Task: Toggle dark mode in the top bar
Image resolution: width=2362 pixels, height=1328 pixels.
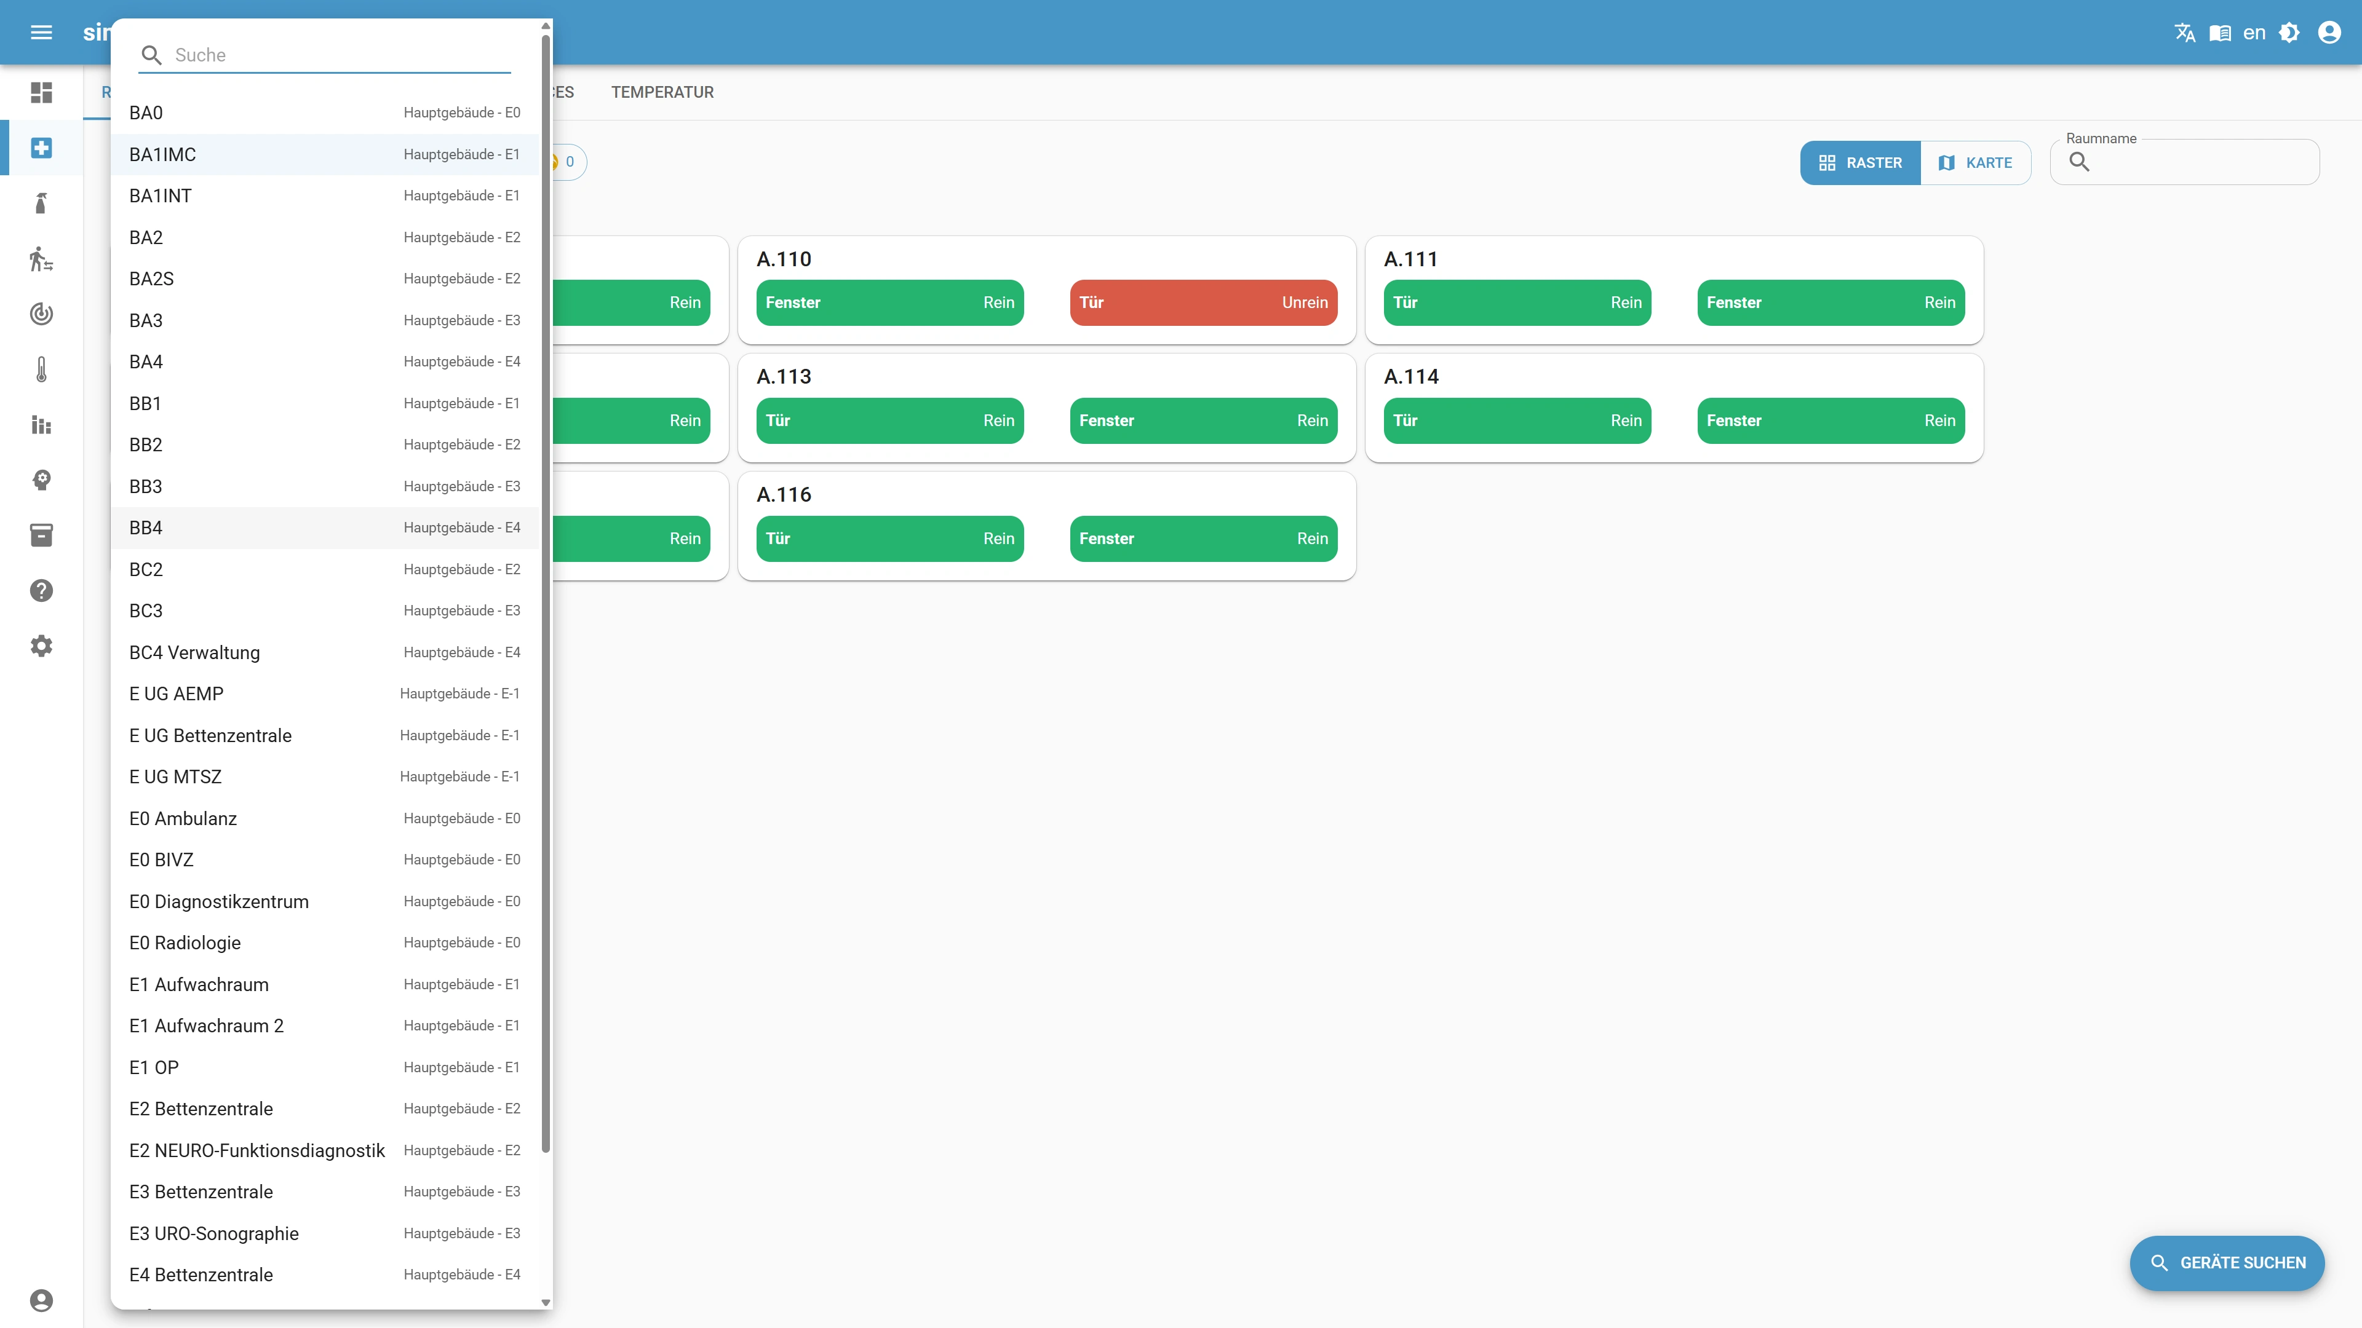Action: pos(2289,32)
